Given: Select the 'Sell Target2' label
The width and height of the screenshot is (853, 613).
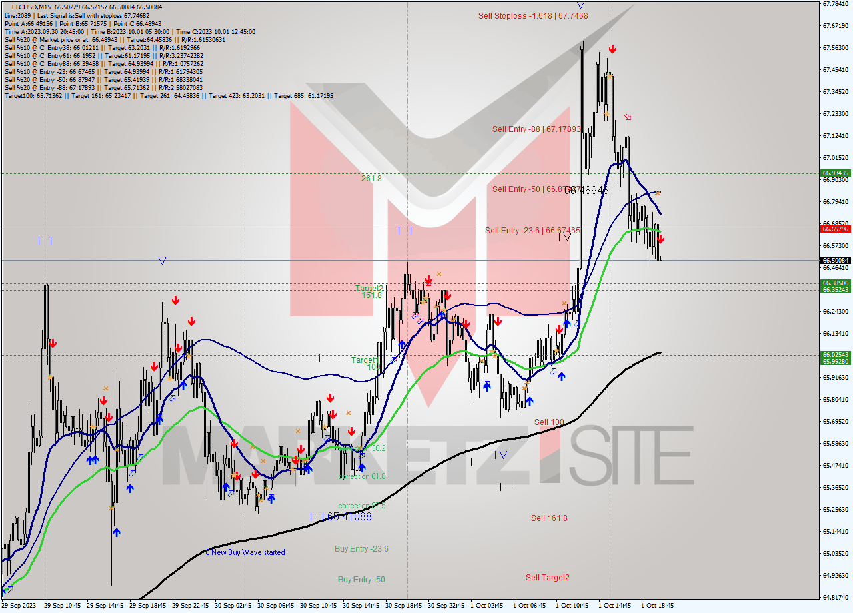Looking at the screenshot, I should (x=548, y=578).
